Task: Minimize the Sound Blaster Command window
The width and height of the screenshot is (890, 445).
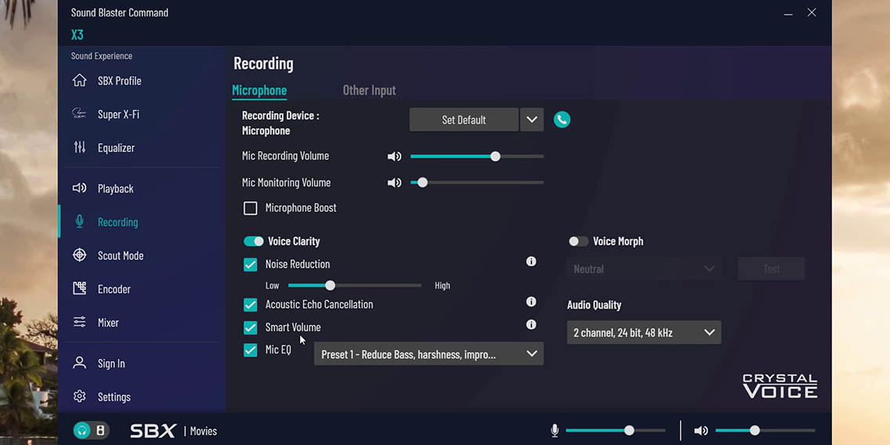Action: (x=788, y=13)
